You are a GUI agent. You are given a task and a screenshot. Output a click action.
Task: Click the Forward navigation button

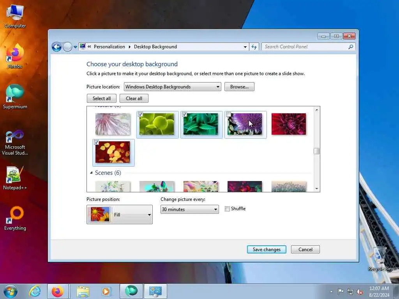click(x=67, y=47)
